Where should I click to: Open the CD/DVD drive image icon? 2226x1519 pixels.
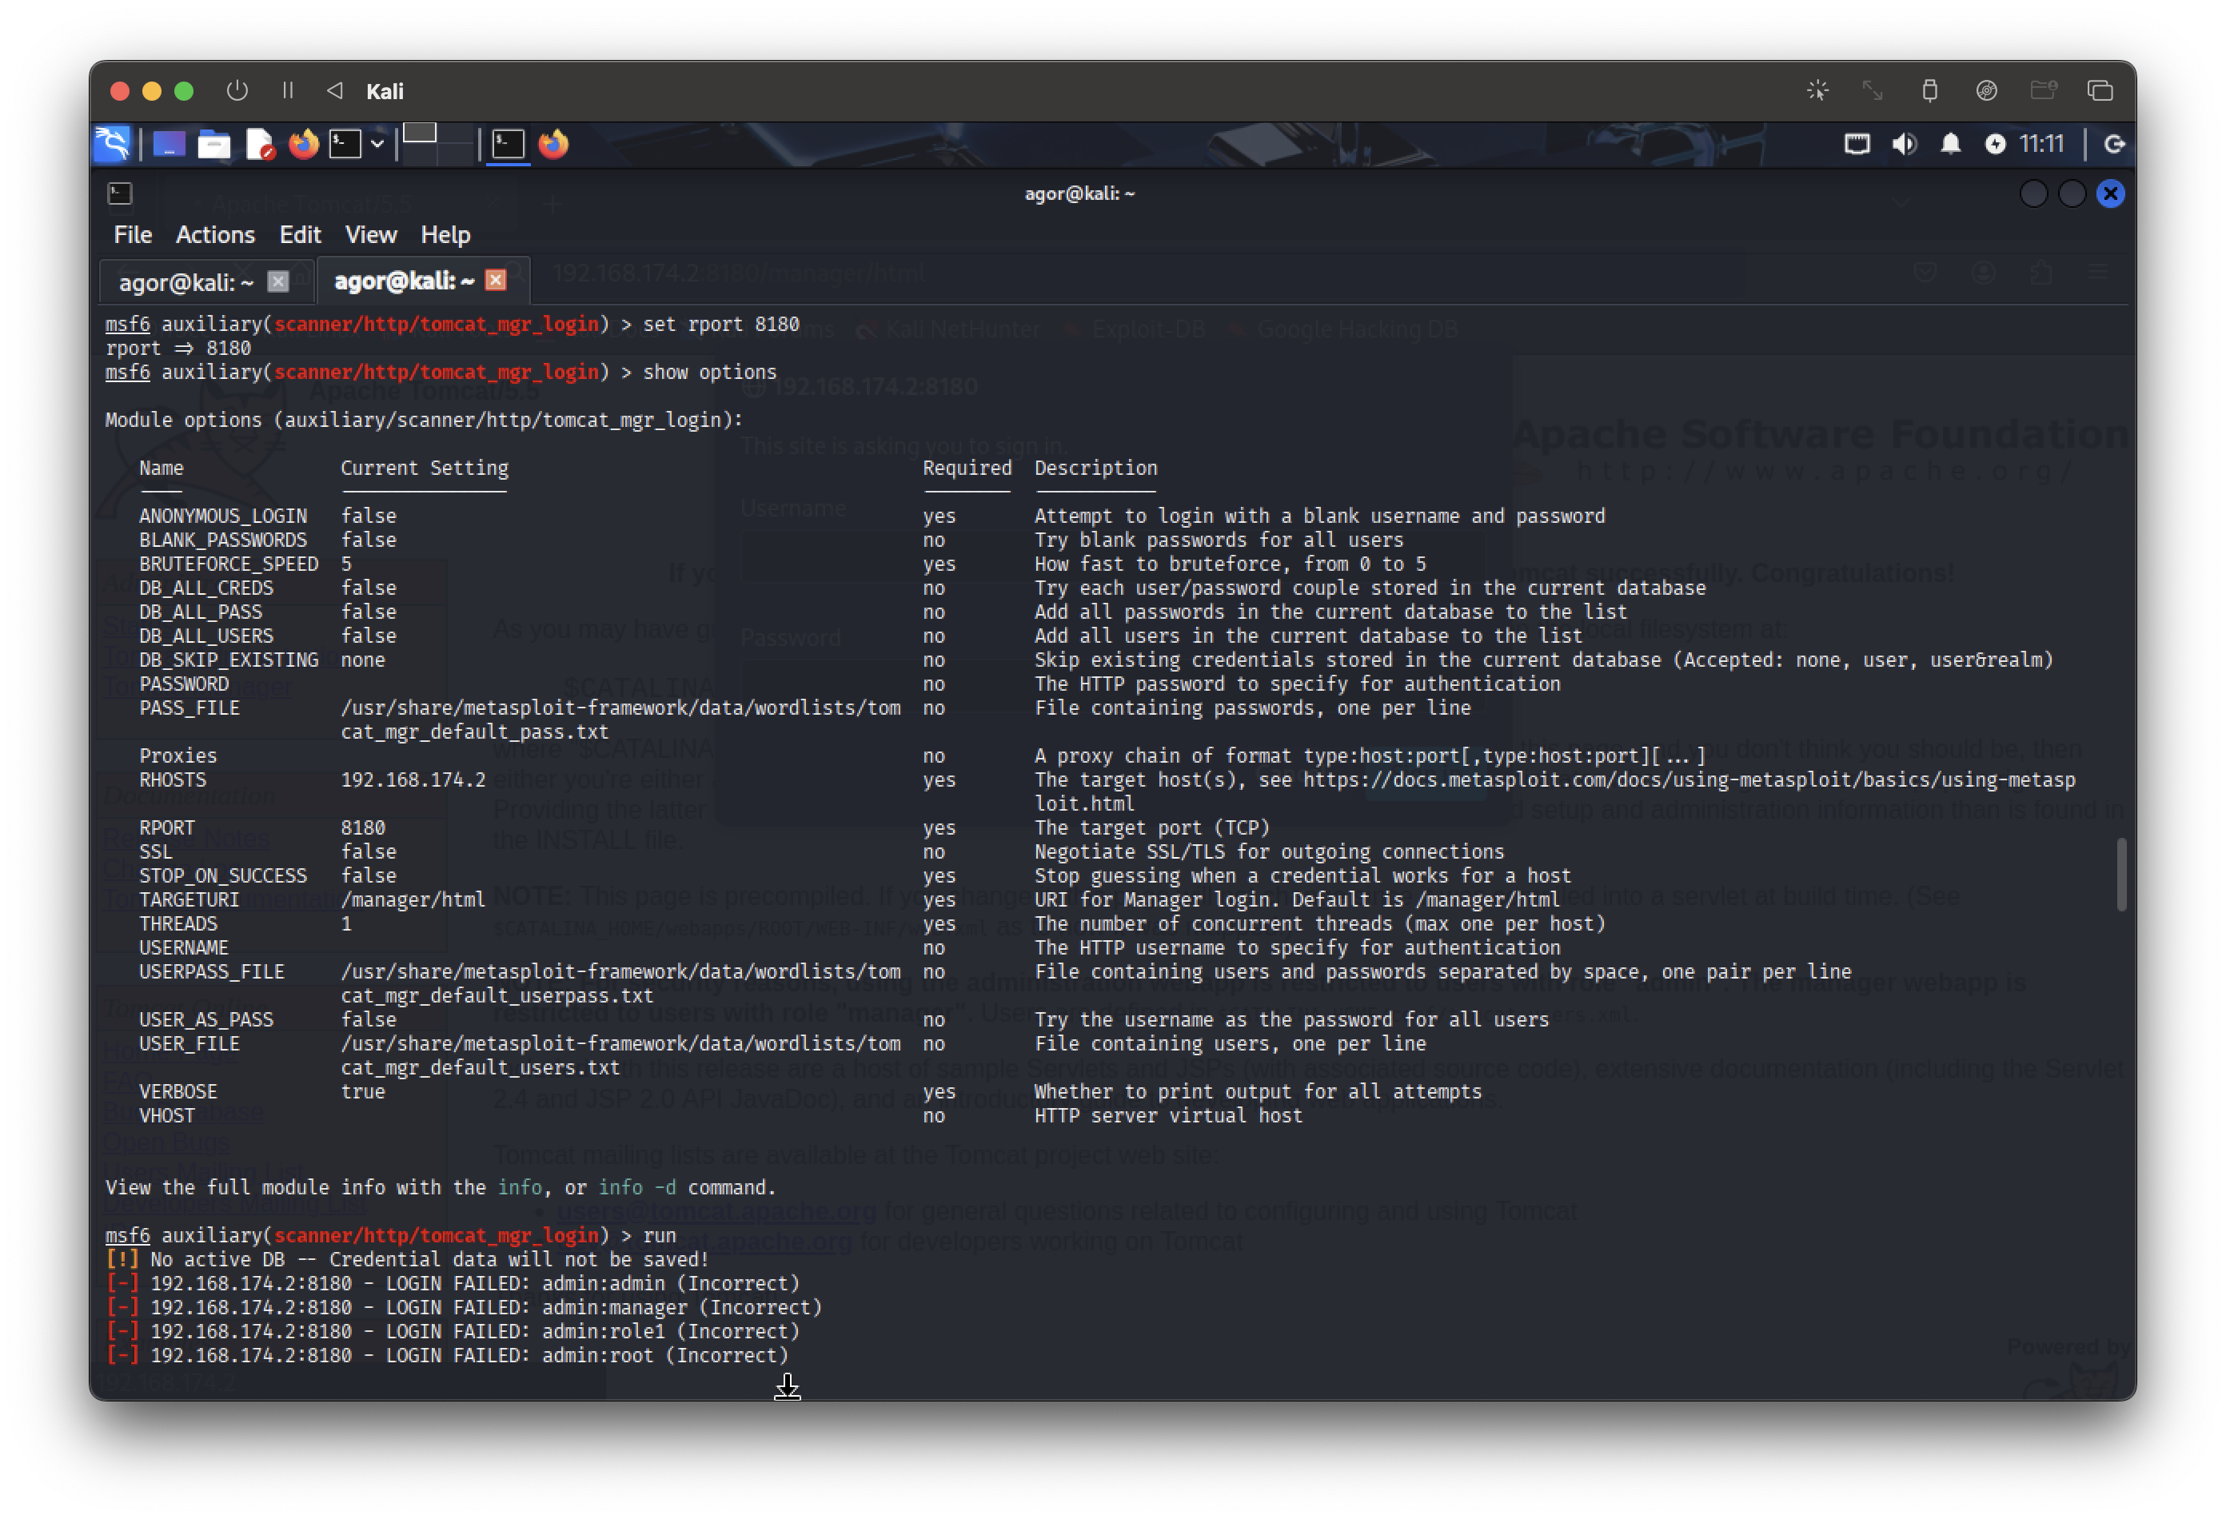point(1987,91)
